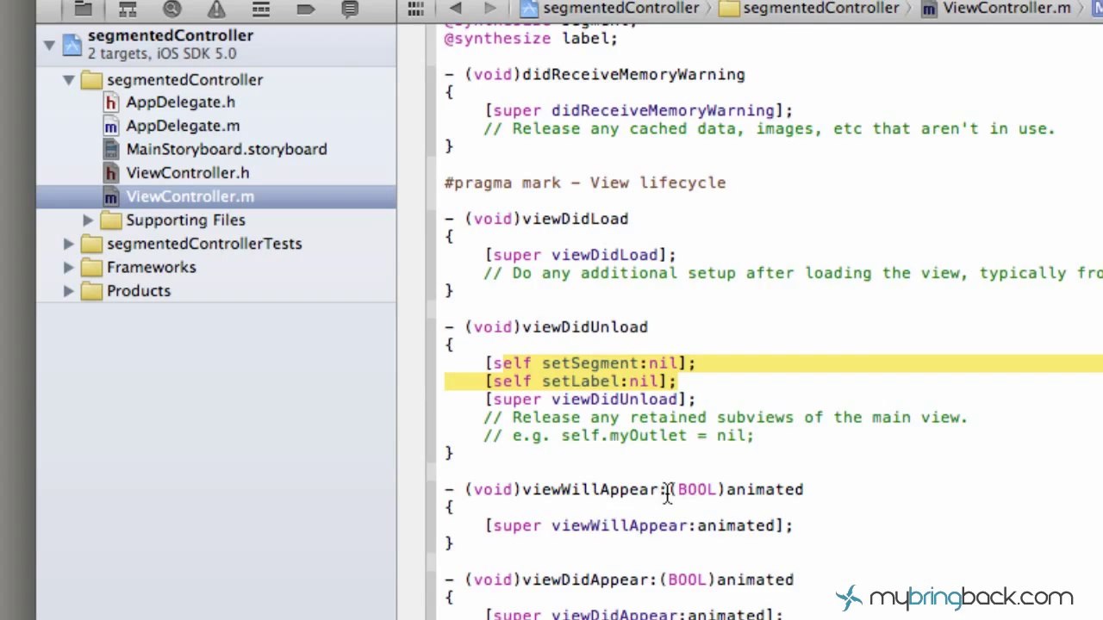
Task: Open MainStoryboard.storyboard file
Action: 227,149
